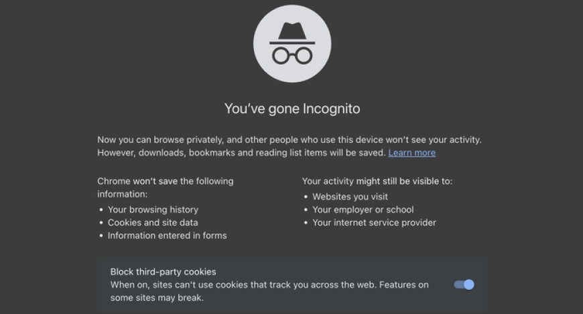Click the "Chrome won't save the following information" text
The width and height of the screenshot is (583, 314).
click(x=166, y=188)
